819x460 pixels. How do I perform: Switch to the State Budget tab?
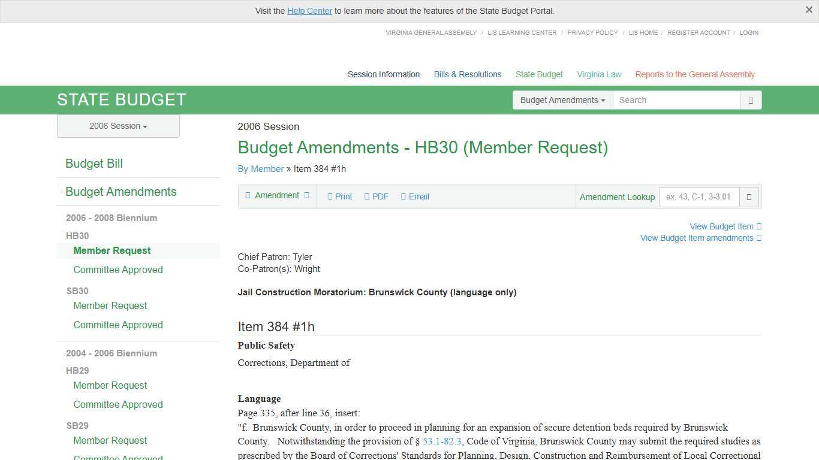[538, 74]
